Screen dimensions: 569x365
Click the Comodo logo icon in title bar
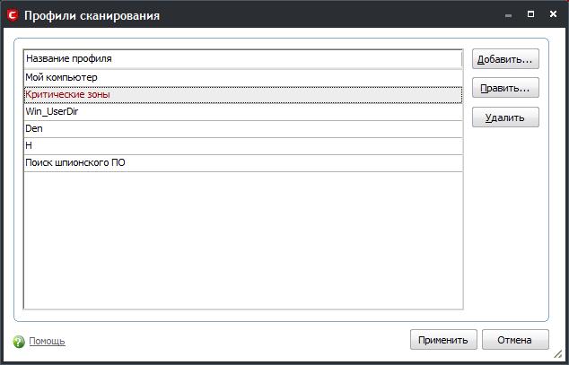click(x=12, y=15)
